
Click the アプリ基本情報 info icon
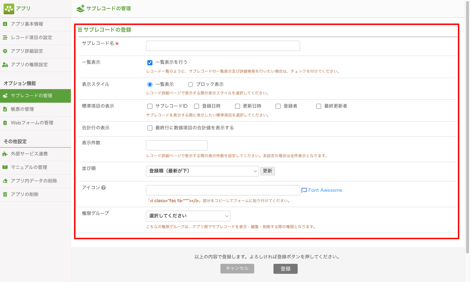click(5, 24)
